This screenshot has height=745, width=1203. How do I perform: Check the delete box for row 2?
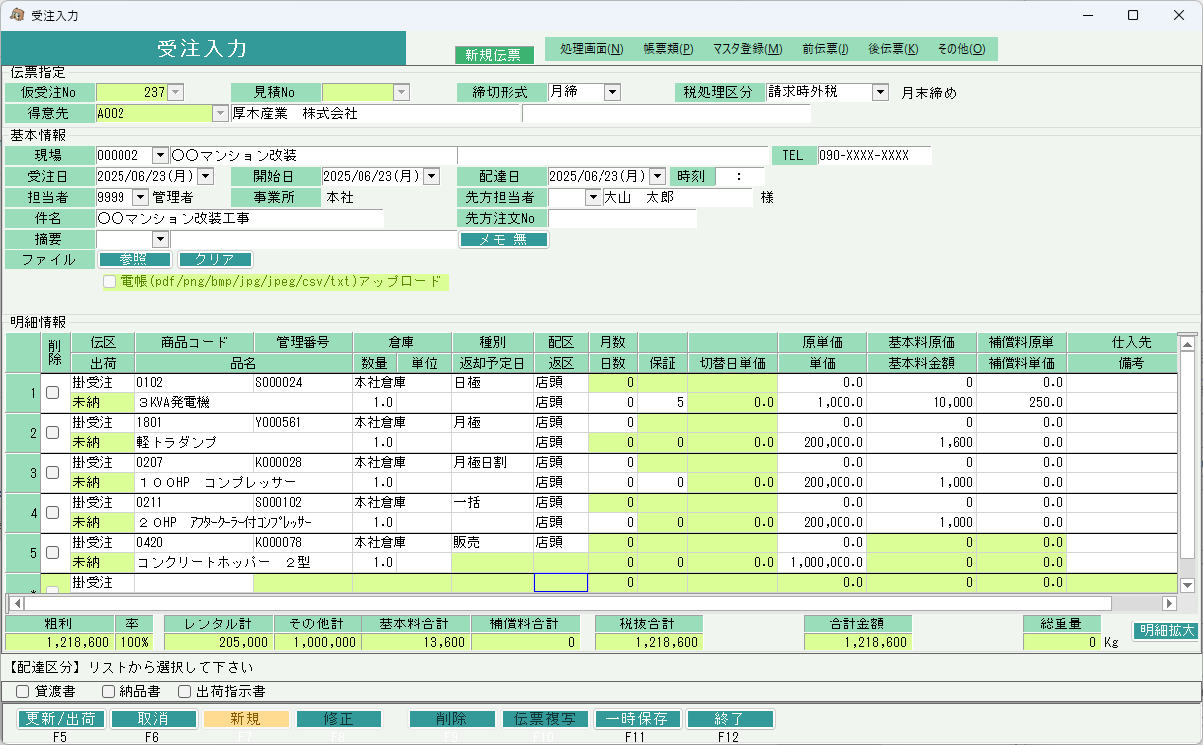tap(53, 433)
